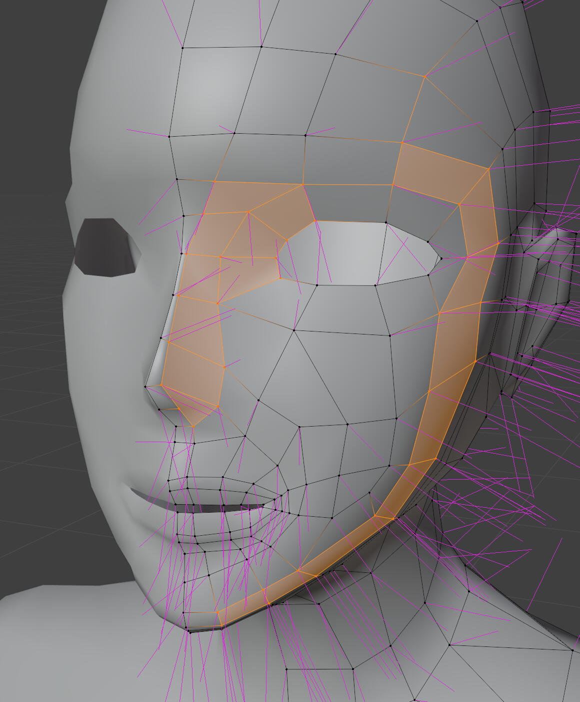This screenshot has height=702, width=580.
Task: Click the cheek vertex where many edges converge
Action: [294, 330]
